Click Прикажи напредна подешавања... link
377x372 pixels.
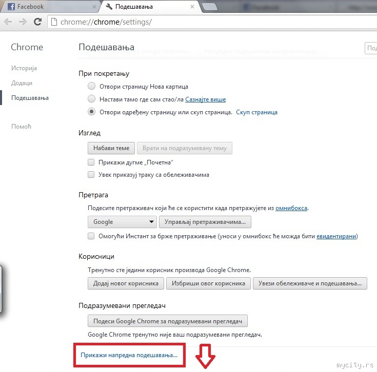[129, 355]
